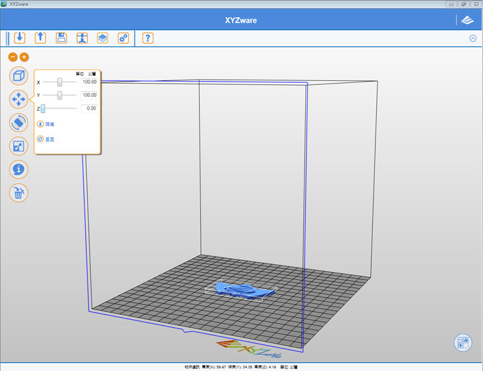
Task: Click the X axis position slider handle
Action: coord(60,82)
